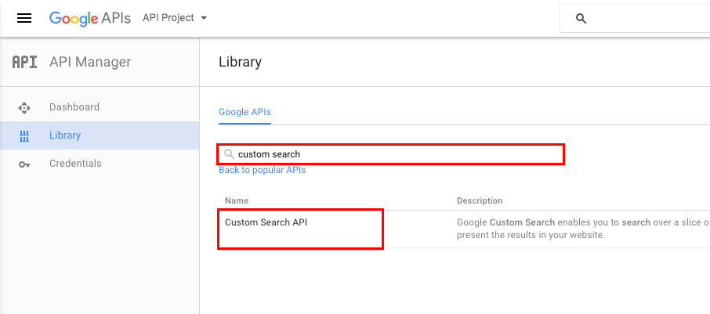
Task: Click the Google APIs logo
Action: [x=90, y=18]
